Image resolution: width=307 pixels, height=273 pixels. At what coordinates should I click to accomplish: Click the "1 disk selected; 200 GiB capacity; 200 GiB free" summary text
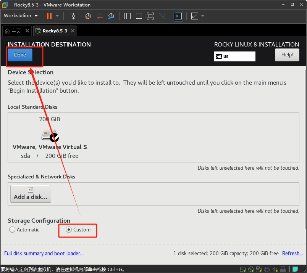pyautogui.click(x=226, y=253)
